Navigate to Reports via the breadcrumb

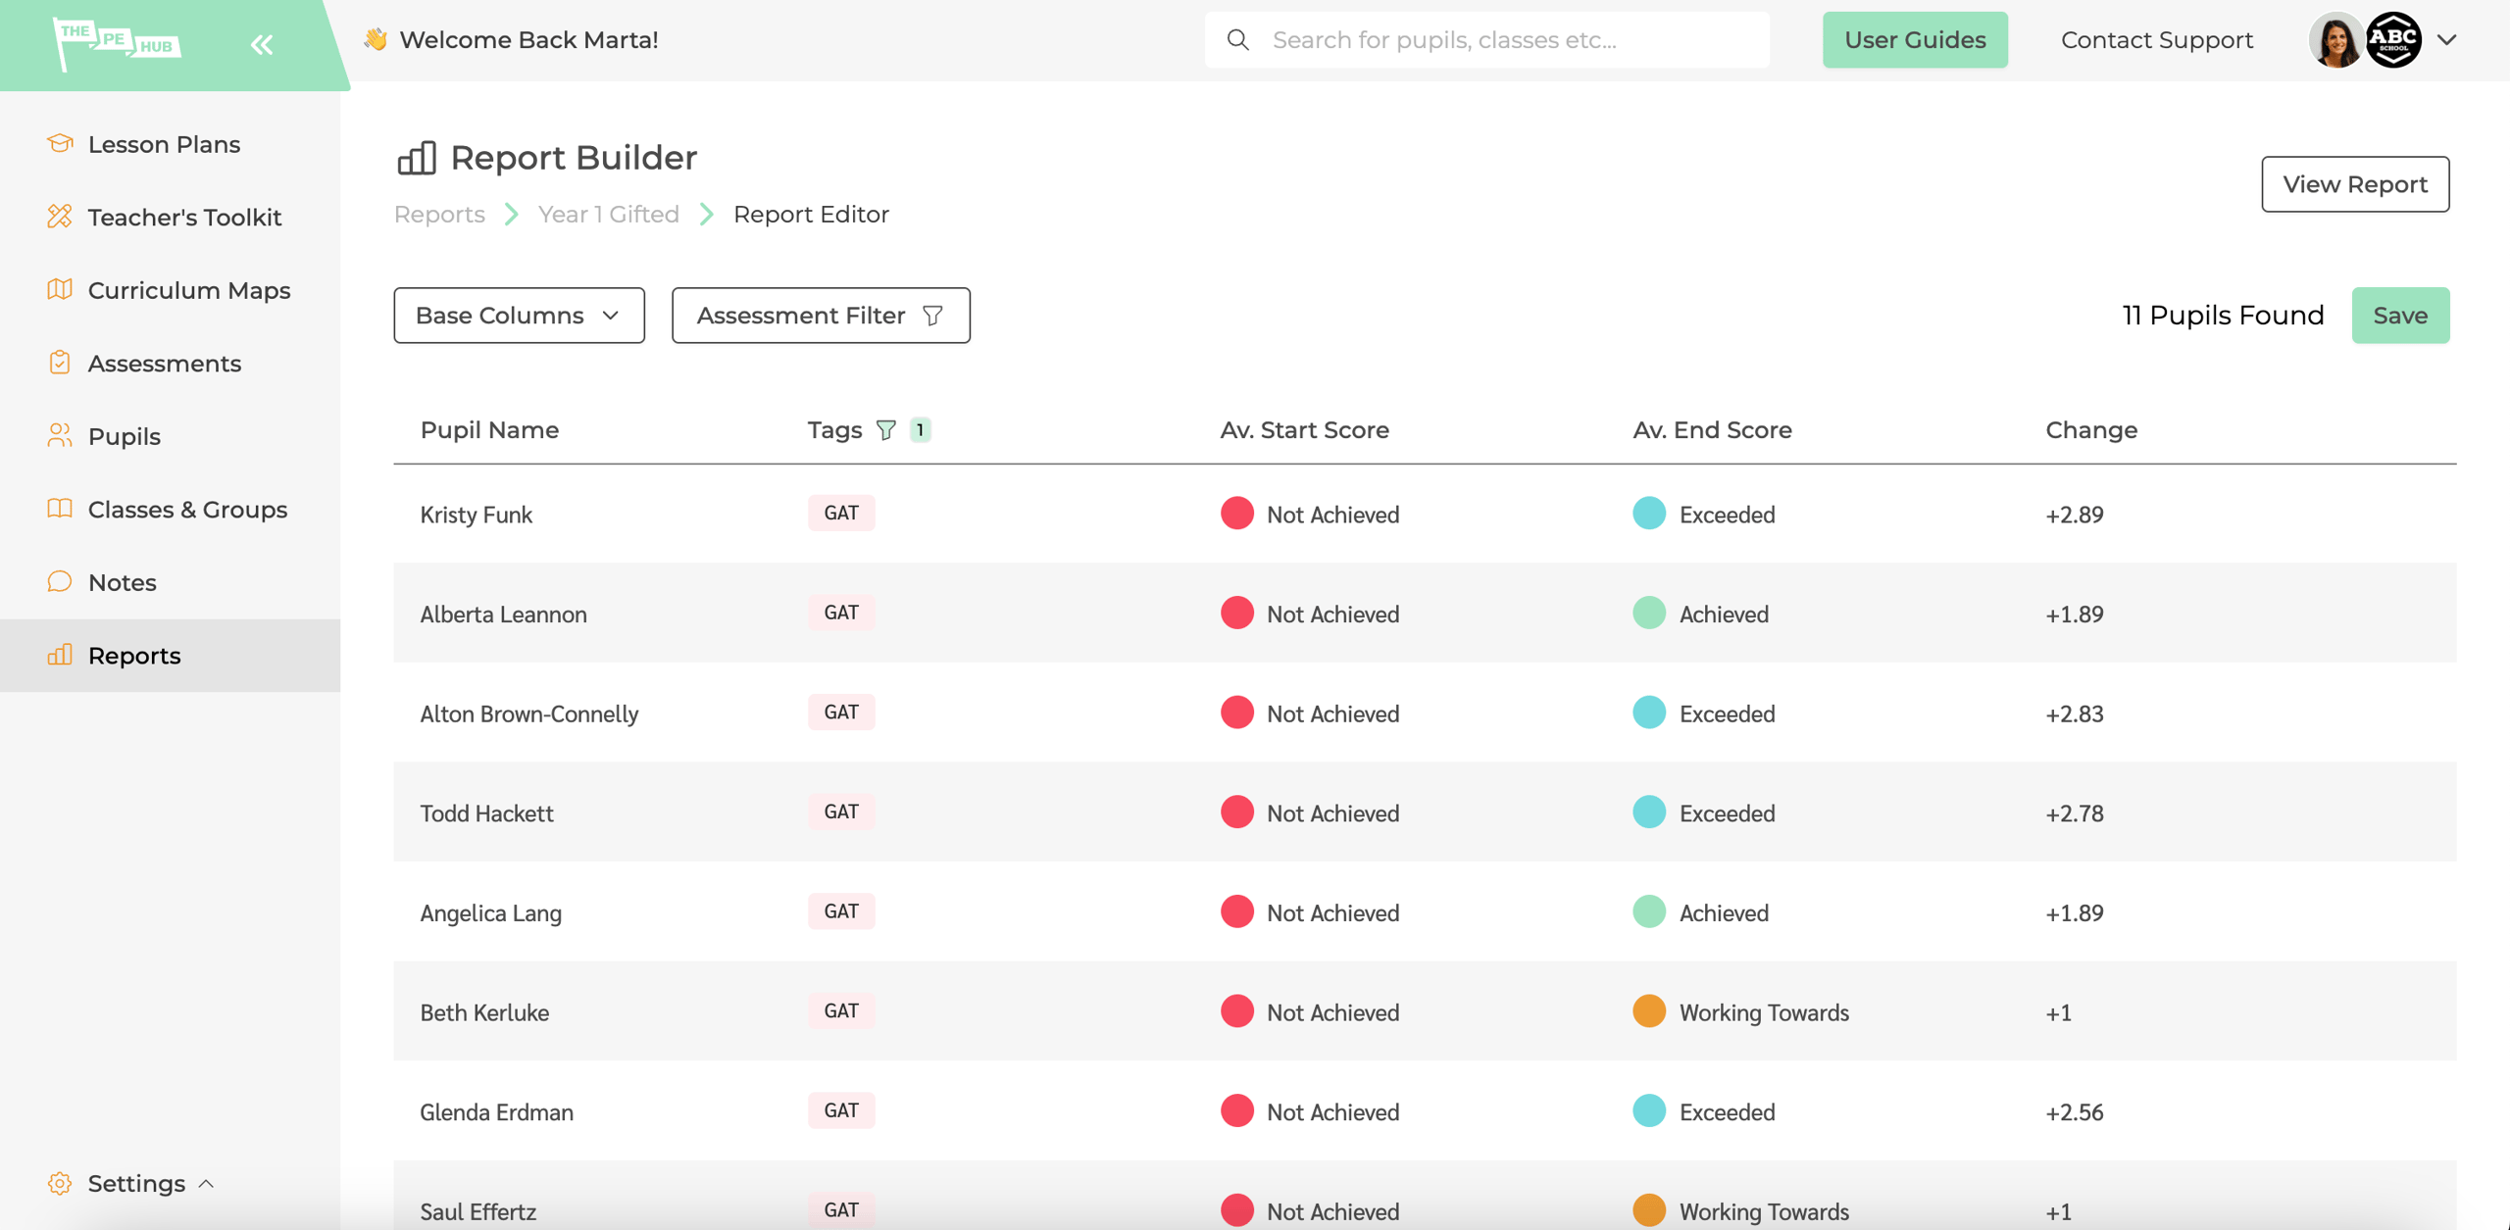coord(438,214)
